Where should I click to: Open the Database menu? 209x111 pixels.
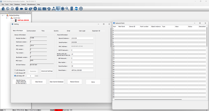coord(17,5)
